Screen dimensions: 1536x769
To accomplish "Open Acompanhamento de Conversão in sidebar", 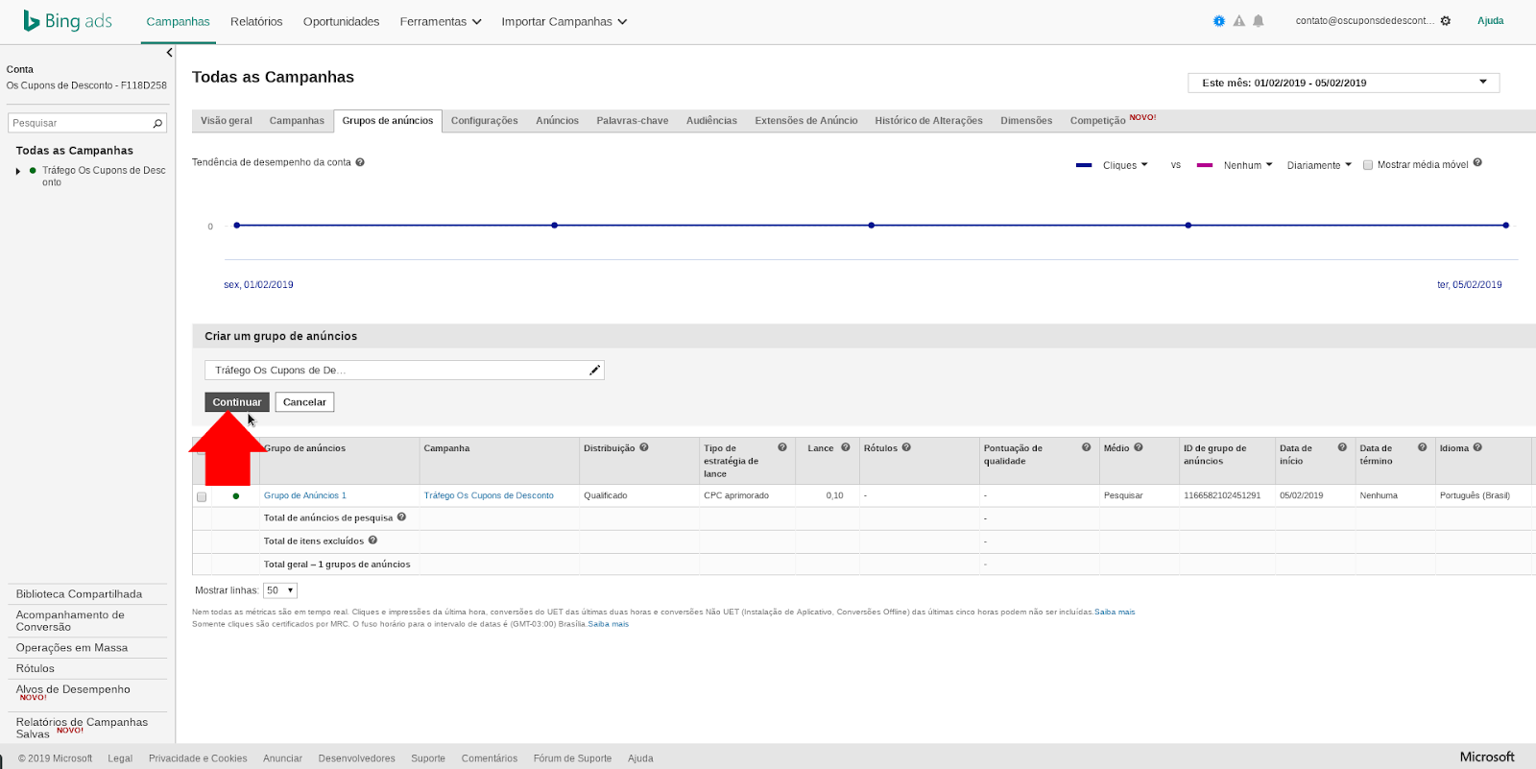I will coord(70,621).
